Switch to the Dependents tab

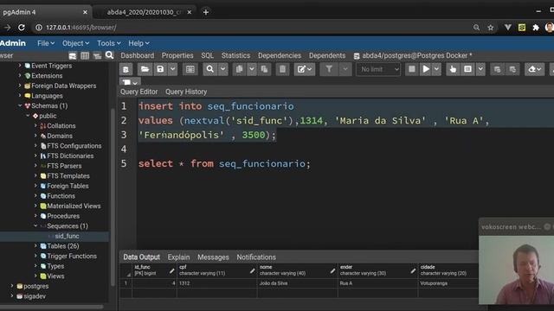[327, 55]
